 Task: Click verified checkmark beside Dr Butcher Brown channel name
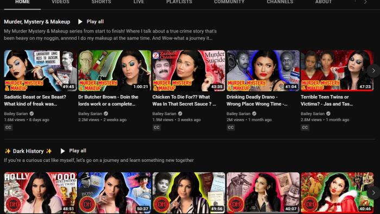[x=106, y=114]
